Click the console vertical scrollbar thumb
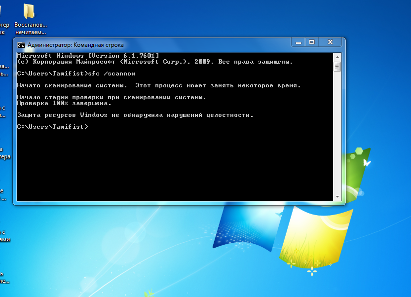Viewport: 411px width, 297px height. click(337, 67)
